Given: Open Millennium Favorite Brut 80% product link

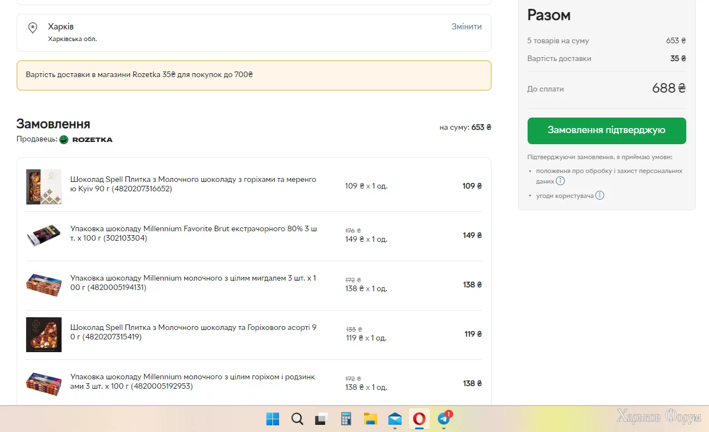Looking at the screenshot, I should click(x=193, y=233).
